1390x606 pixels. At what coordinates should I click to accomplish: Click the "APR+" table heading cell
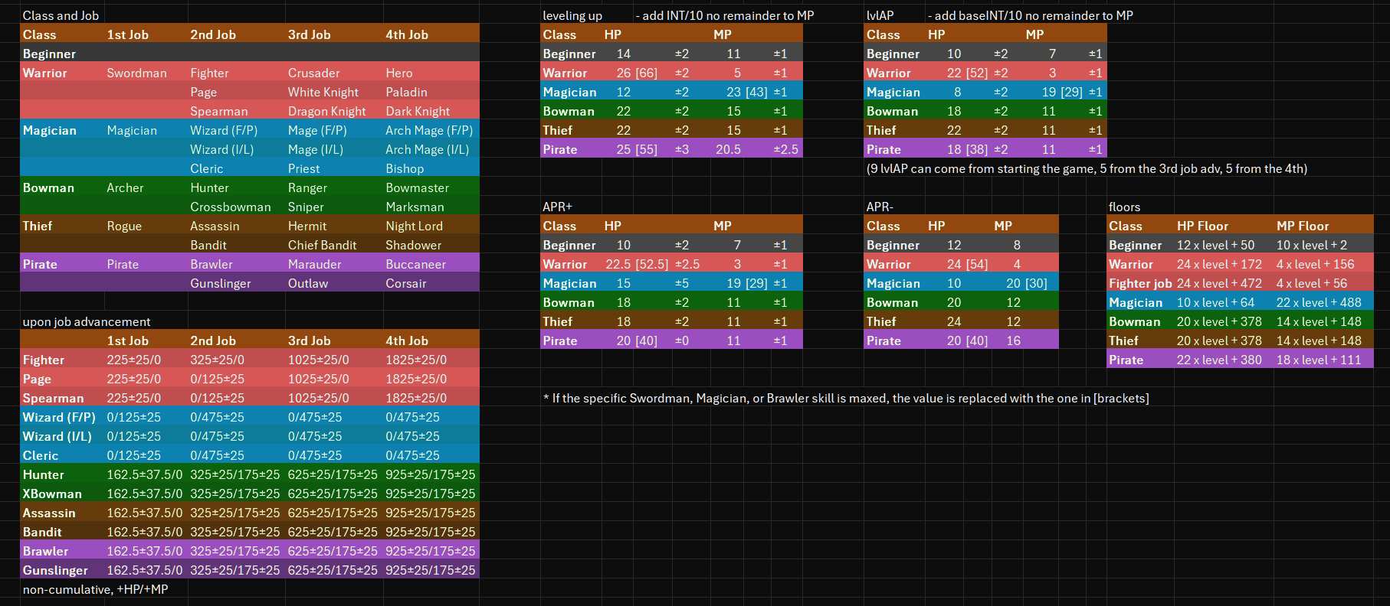click(x=557, y=207)
